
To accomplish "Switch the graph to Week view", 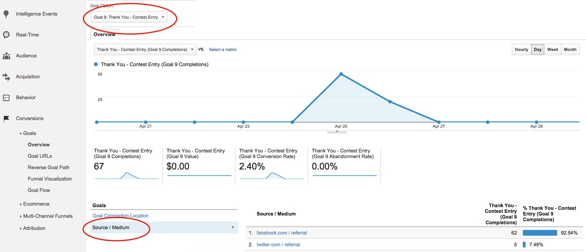I will pyautogui.click(x=553, y=49).
